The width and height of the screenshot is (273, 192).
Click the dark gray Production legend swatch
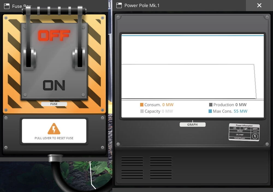[211, 105]
